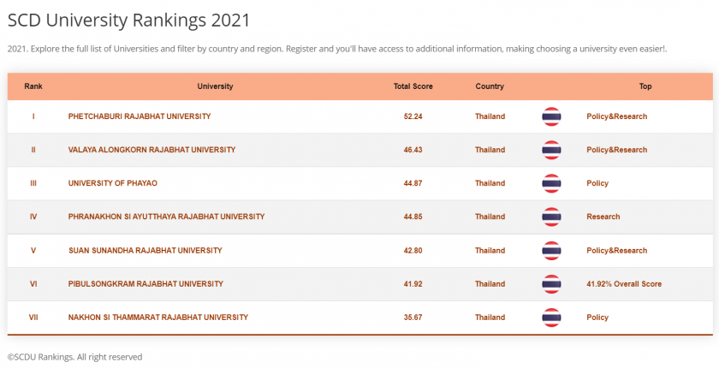Click the 41.92% Overall Score text
The width and height of the screenshot is (719, 368).
click(x=623, y=284)
